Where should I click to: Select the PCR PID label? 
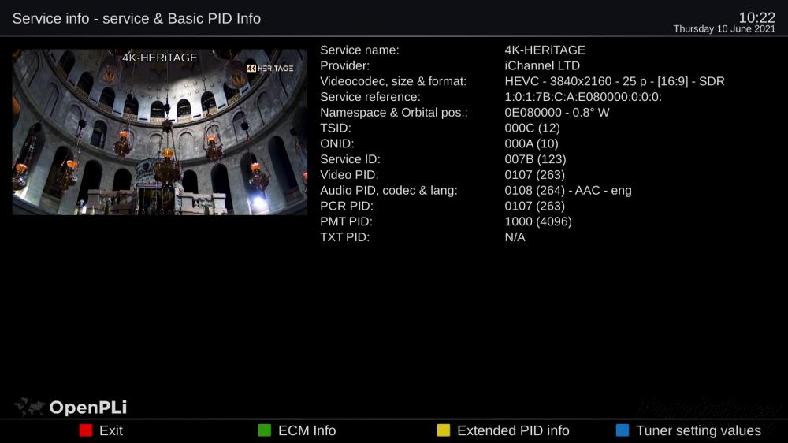tap(347, 207)
